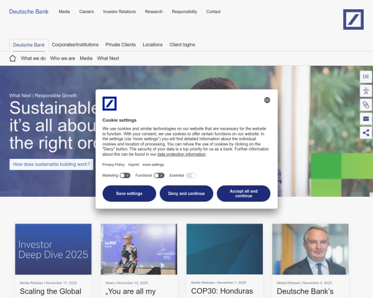The image size is (373, 298).
Task: Switch to the Private Clients tab
Action: click(x=121, y=45)
